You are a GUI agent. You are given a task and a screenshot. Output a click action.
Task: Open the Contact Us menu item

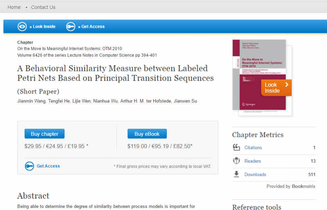[x=43, y=7]
